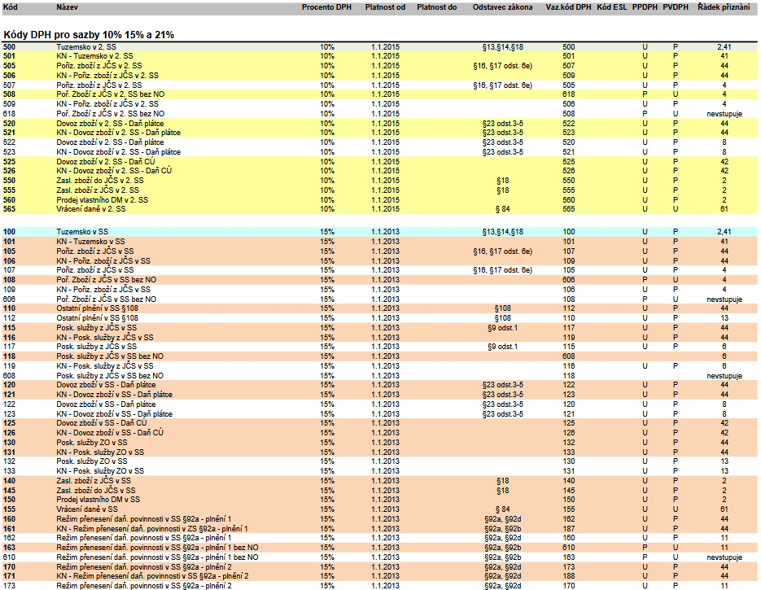Click the 'PPDPH' column header
Image resolution: width=761 pixels, height=590 pixels.
[x=645, y=7]
